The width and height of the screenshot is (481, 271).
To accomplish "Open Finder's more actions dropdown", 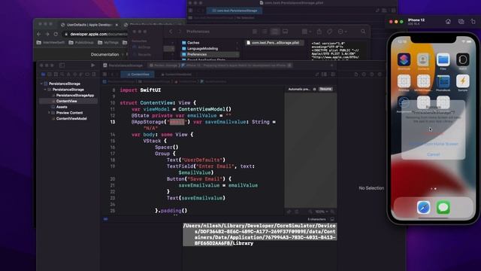I will [x=342, y=32].
